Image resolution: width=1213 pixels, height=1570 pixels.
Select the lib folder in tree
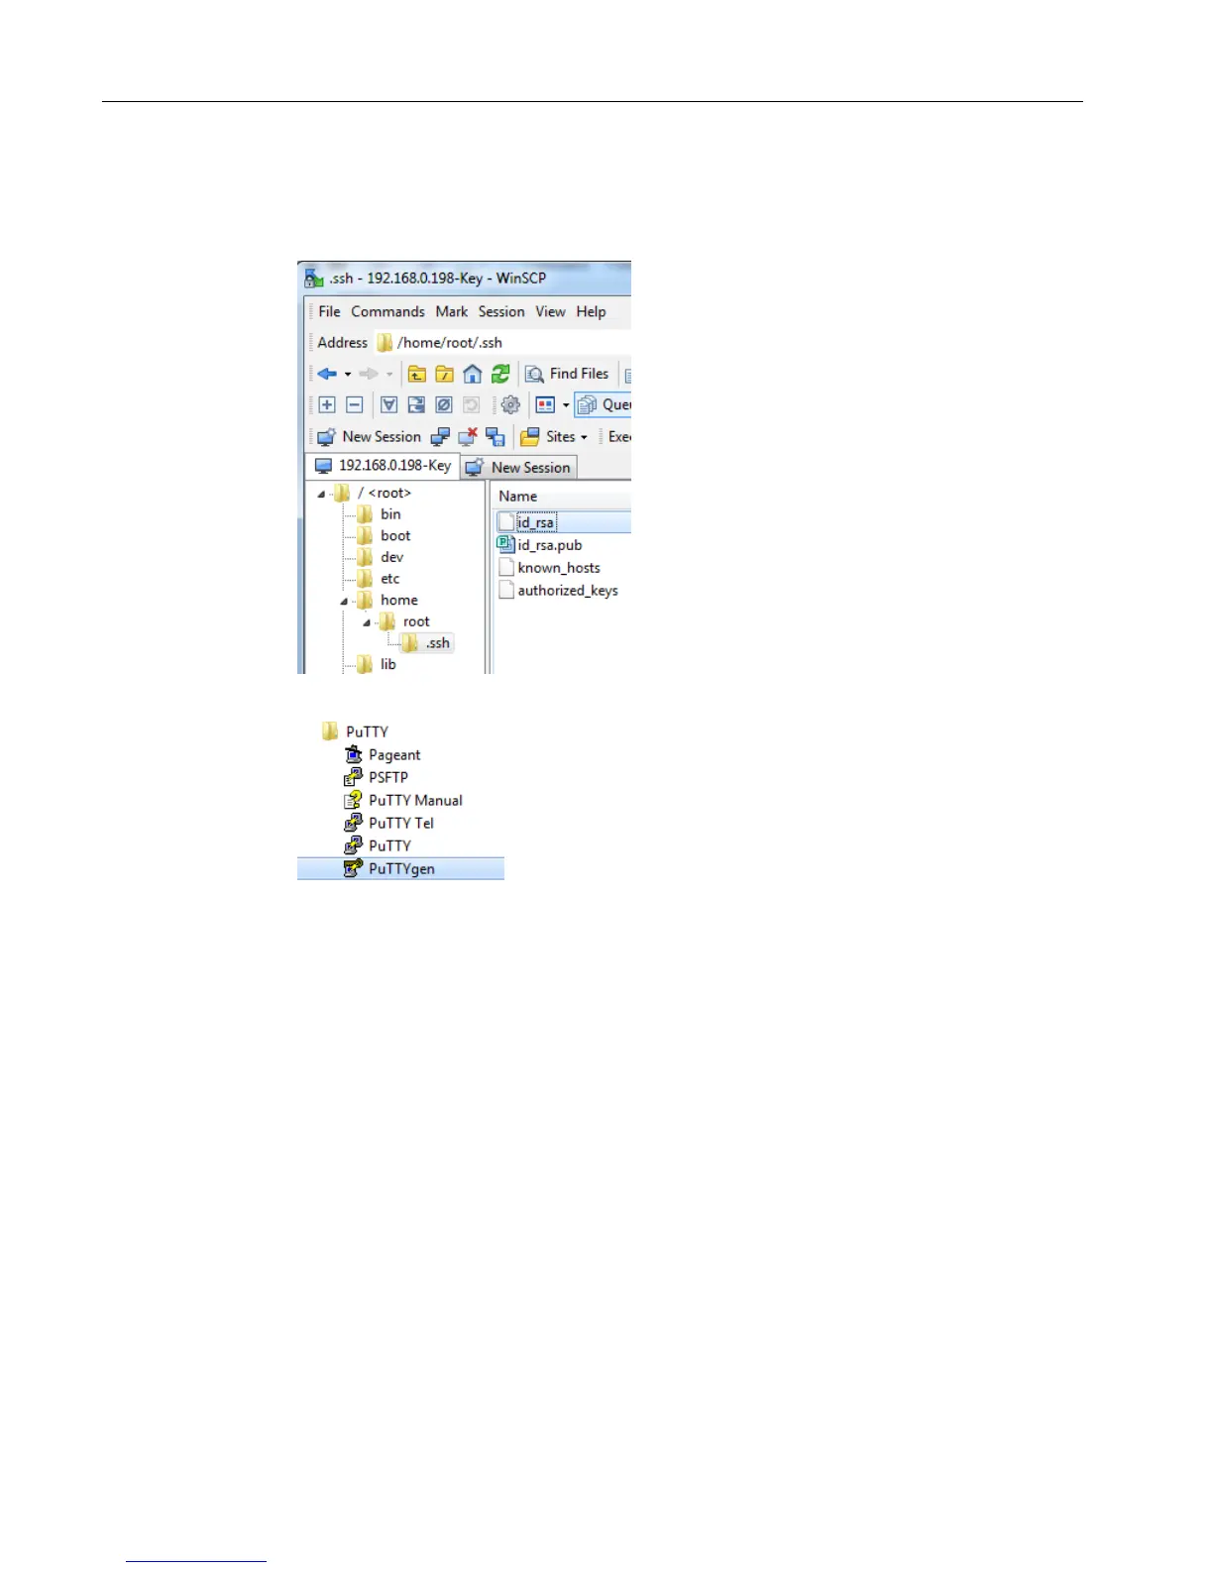[377, 664]
